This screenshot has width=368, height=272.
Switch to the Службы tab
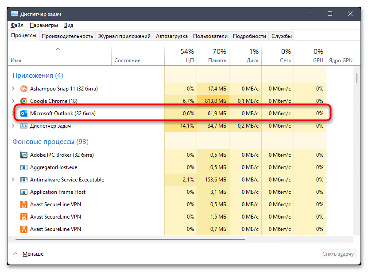tap(281, 36)
